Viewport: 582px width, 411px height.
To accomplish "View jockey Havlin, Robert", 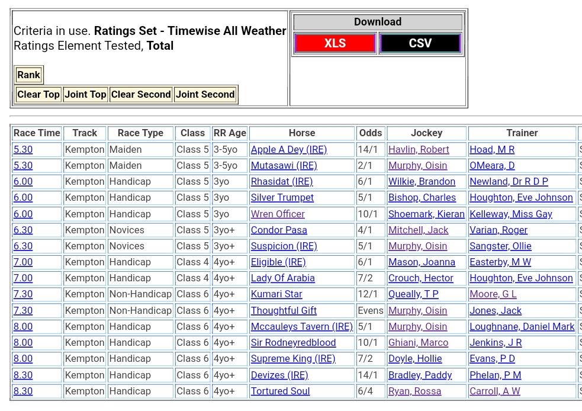I will coord(419,150).
